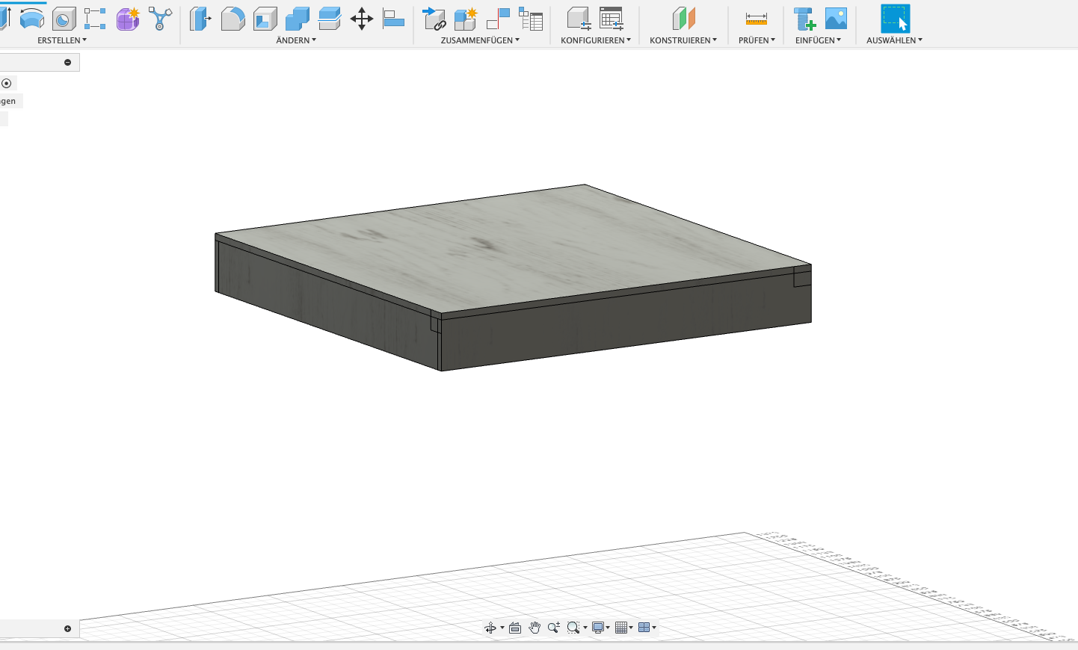Expand the ÄNDERN dropdown menu
1078x650 pixels.
pyautogui.click(x=296, y=40)
